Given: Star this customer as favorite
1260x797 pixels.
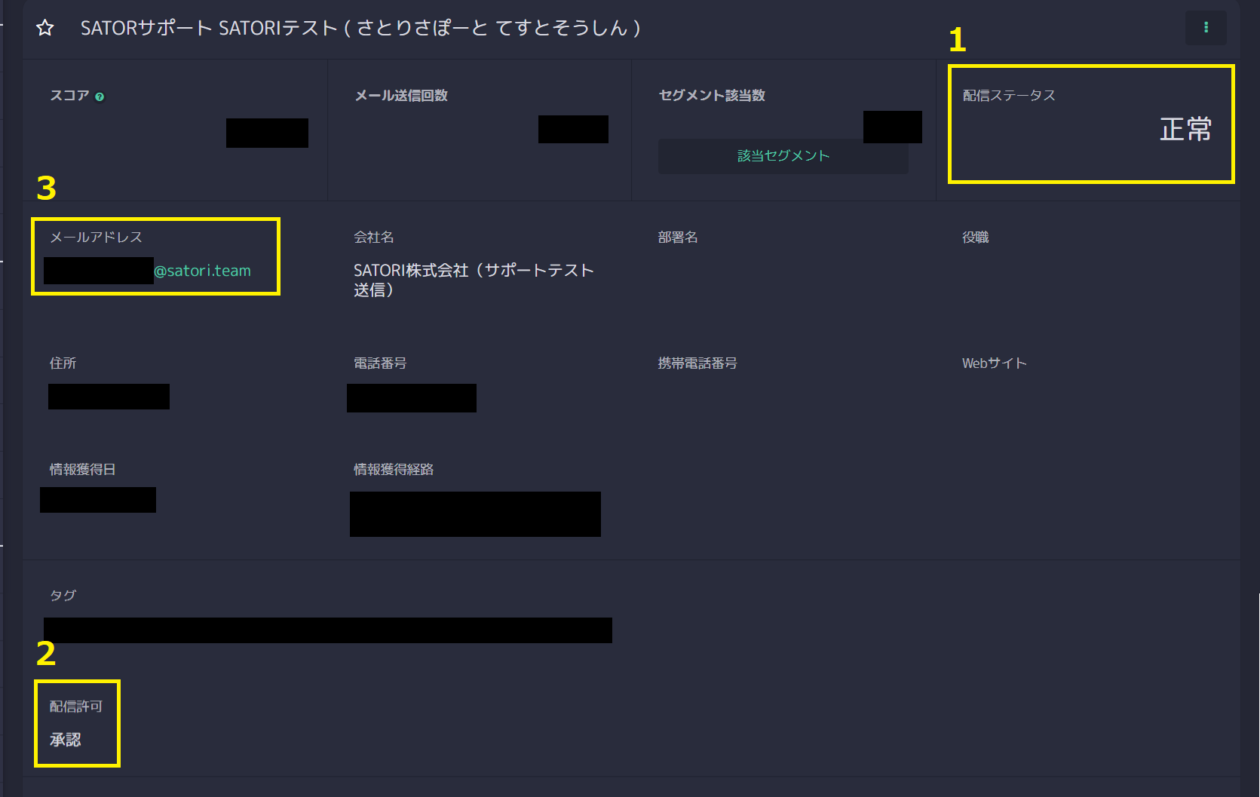Looking at the screenshot, I should tap(45, 29).
